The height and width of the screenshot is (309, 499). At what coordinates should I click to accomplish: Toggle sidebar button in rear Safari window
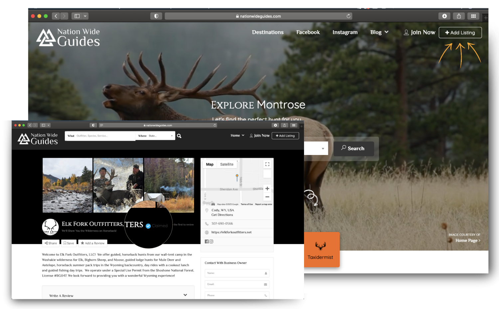coord(77,16)
